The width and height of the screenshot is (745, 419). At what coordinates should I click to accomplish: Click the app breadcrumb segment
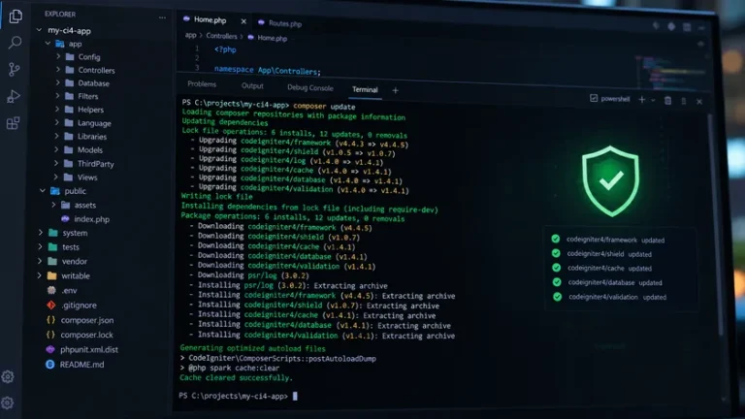point(190,35)
